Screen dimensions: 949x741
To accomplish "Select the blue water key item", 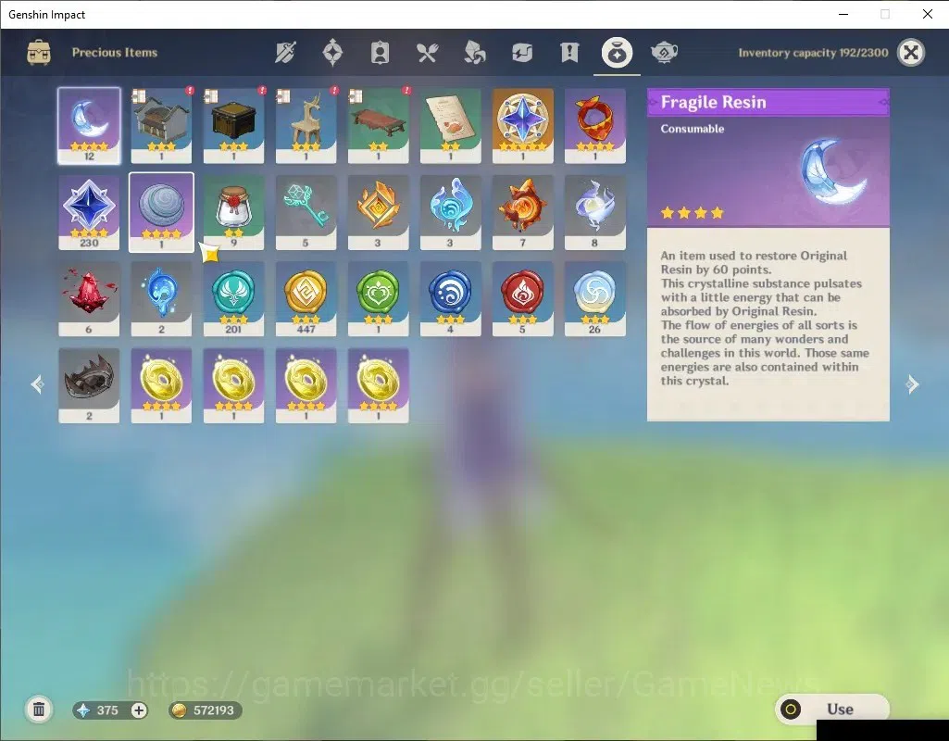I will click(x=450, y=212).
